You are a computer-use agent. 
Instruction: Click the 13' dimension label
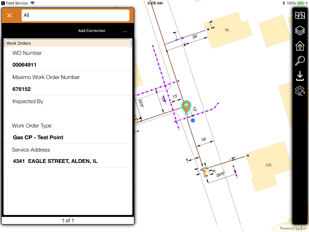click(x=175, y=96)
